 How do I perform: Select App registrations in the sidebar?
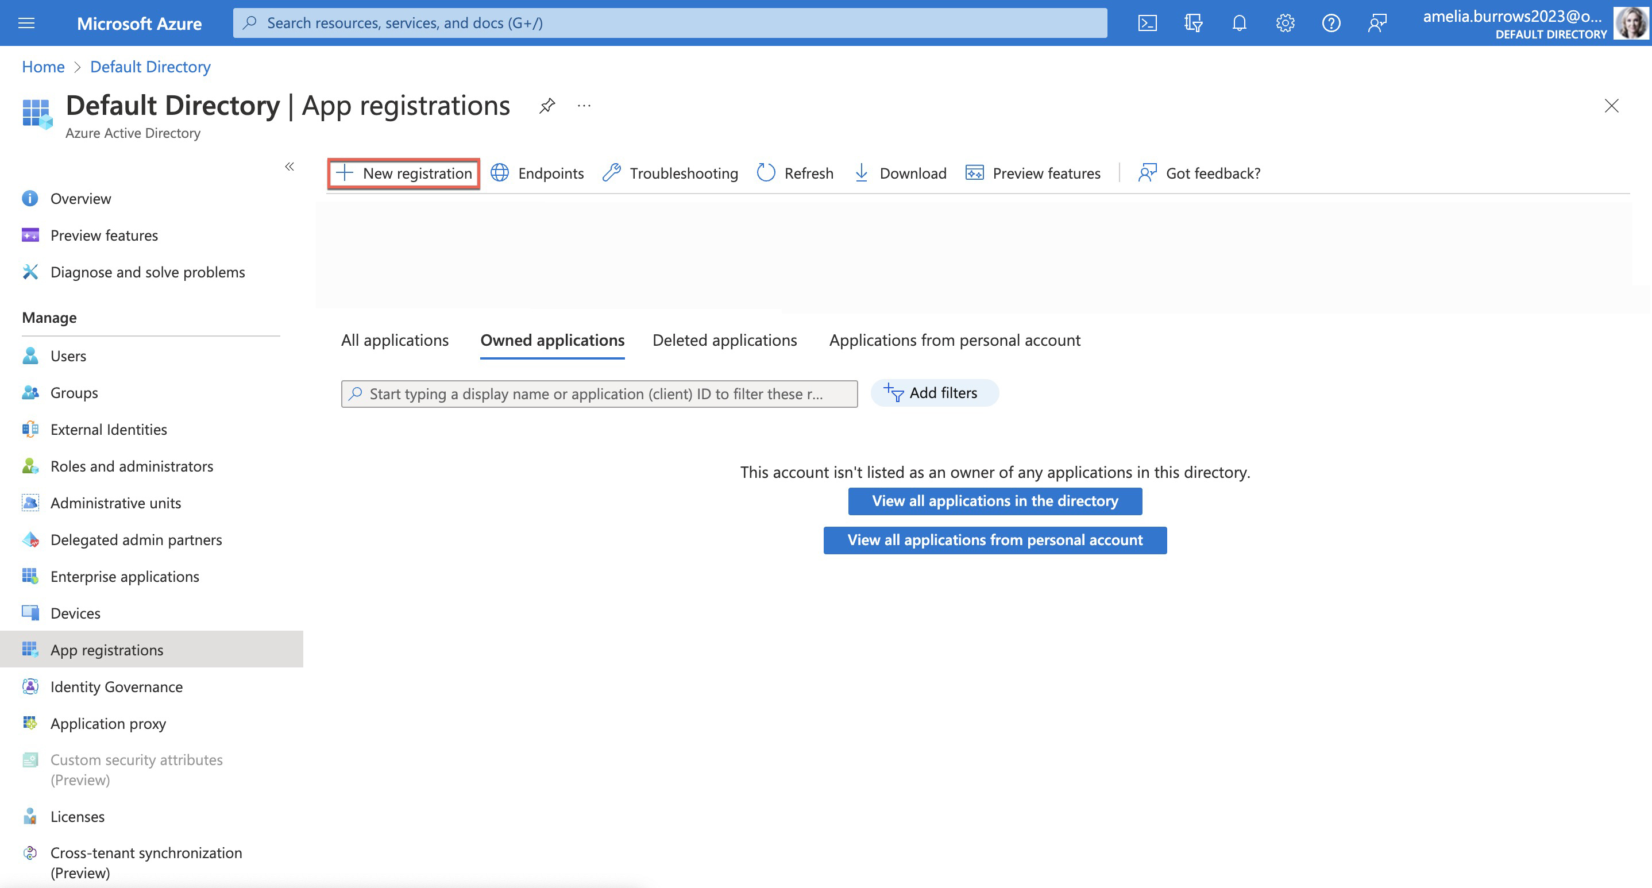pyautogui.click(x=151, y=650)
